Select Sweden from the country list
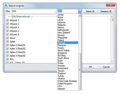 (68, 66)
